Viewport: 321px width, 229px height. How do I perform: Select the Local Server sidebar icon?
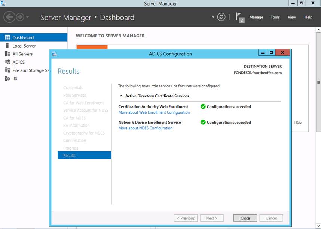7,46
